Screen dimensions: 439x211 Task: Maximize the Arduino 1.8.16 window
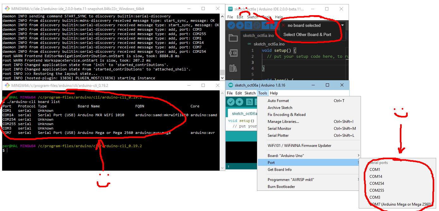pos(327,85)
